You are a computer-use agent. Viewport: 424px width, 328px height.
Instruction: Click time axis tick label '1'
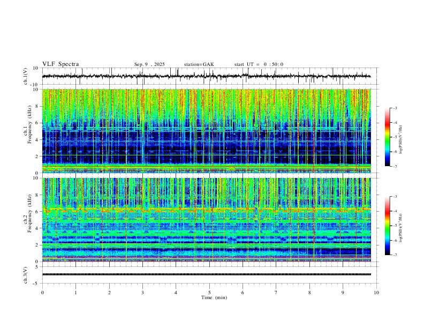tap(75, 293)
